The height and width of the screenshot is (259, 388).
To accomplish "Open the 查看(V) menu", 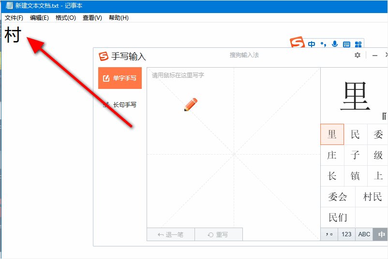I will point(92,18).
